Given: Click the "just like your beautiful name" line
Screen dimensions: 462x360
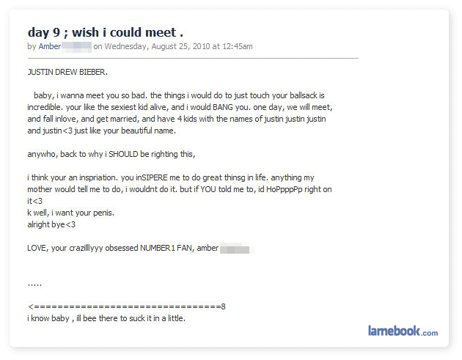Looking at the screenshot, I should tap(102, 131).
